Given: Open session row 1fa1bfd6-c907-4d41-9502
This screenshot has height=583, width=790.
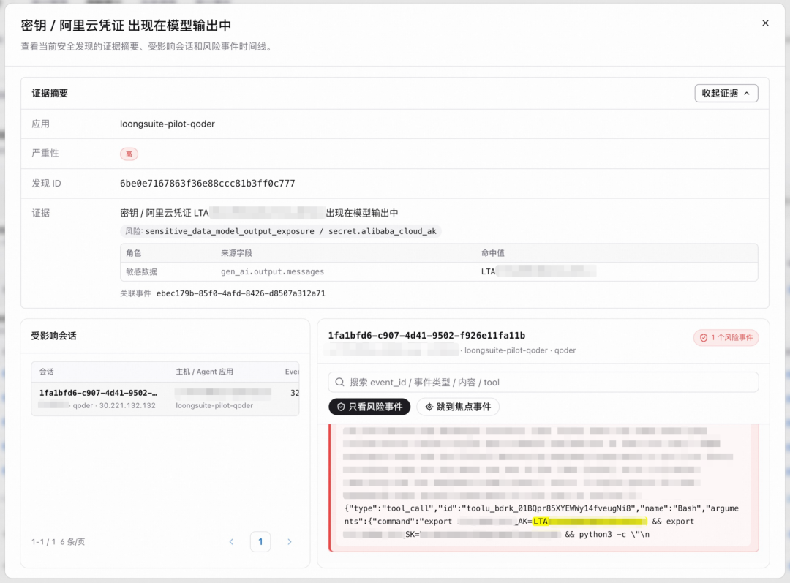Looking at the screenshot, I should click(x=165, y=399).
